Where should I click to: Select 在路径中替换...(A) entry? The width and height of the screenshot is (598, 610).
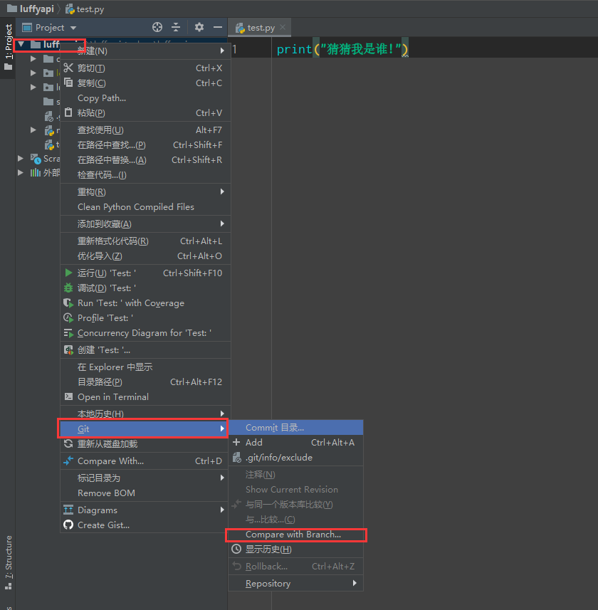[x=145, y=160]
